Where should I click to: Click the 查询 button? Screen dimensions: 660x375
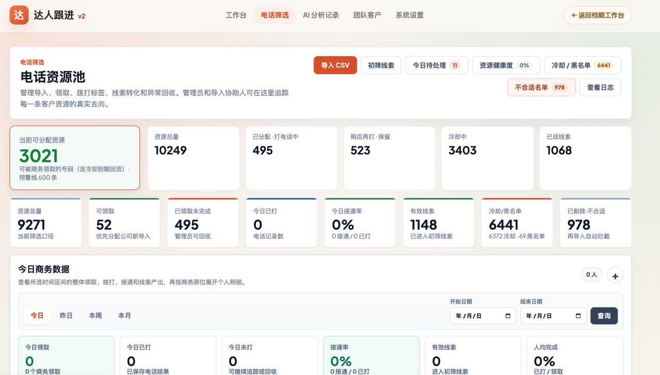point(604,316)
